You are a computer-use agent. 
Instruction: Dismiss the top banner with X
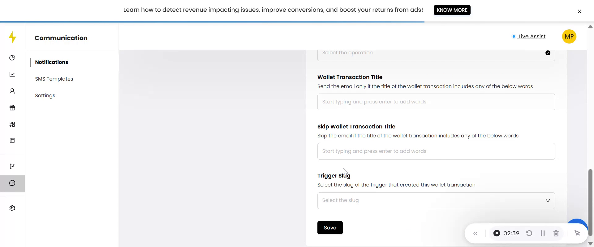579,11
